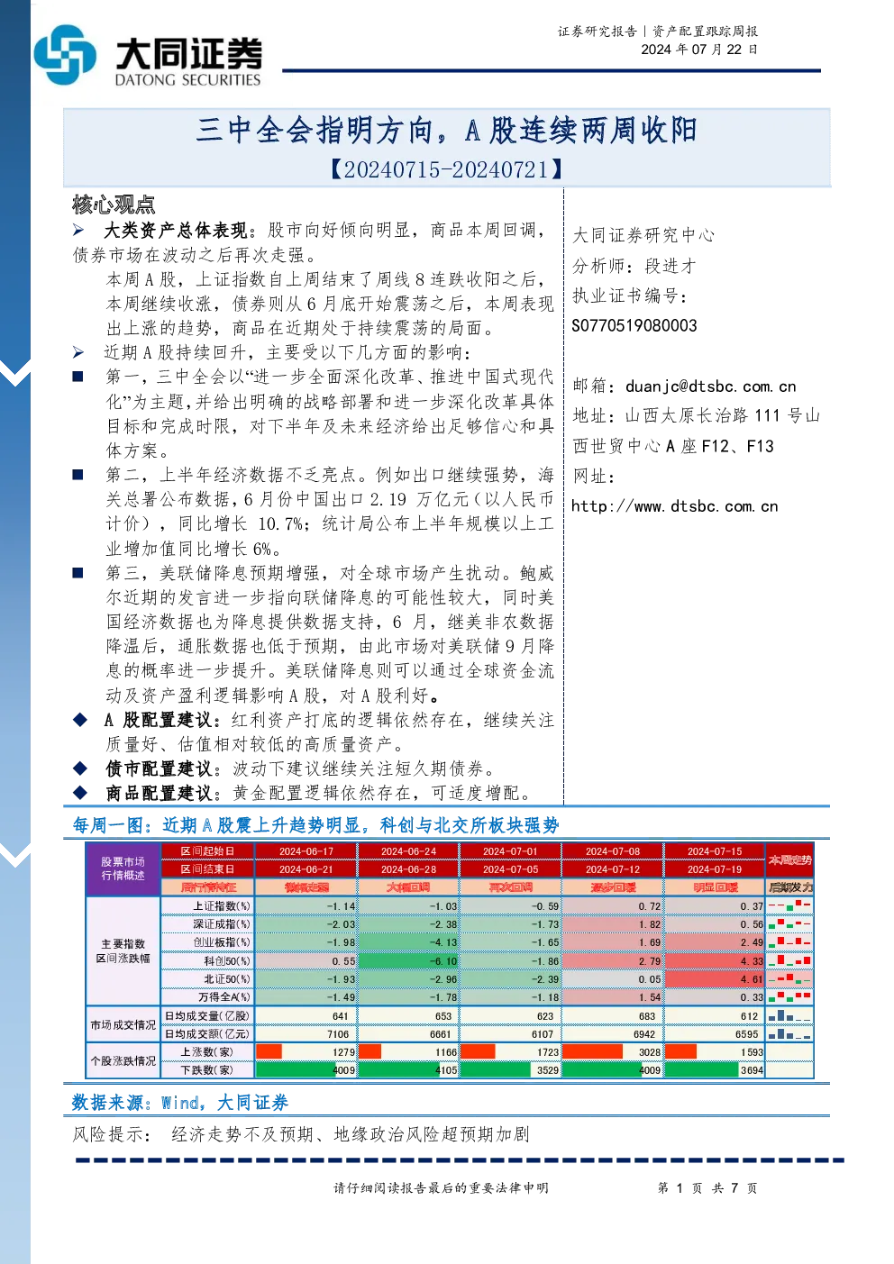Select the date range 【20240715-20240721】
The image size is (894, 1264).
click(x=446, y=169)
